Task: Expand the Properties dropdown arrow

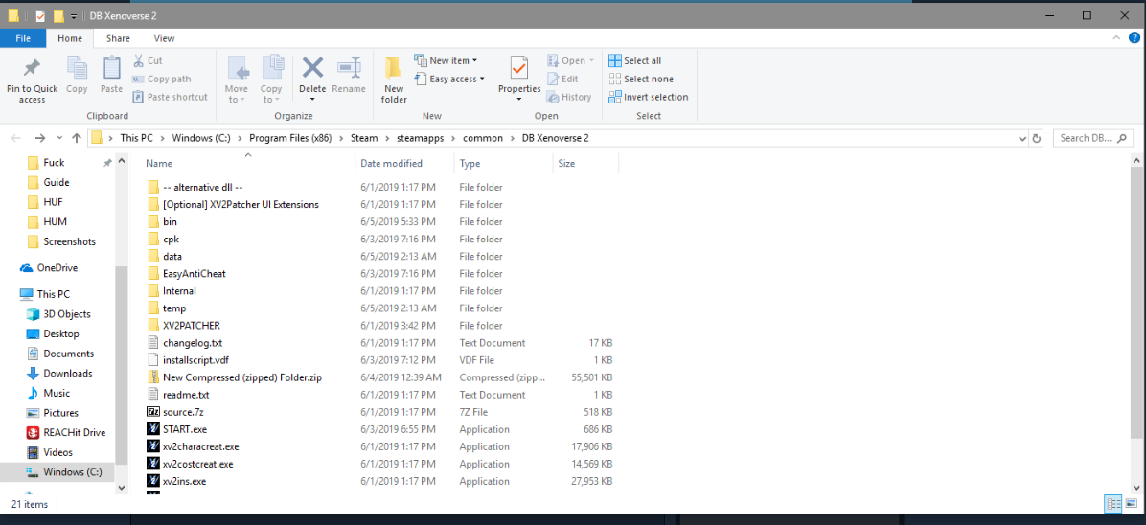Action: tap(519, 100)
